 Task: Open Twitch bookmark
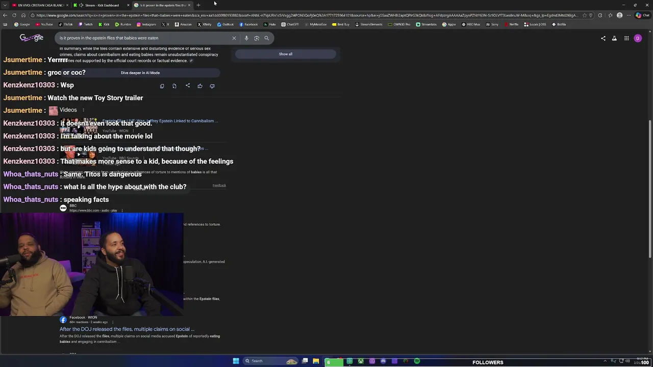(86, 24)
